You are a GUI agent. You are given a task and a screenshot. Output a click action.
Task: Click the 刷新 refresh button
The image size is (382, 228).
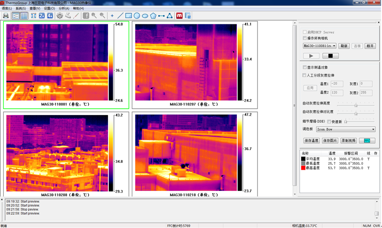point(344,46)
